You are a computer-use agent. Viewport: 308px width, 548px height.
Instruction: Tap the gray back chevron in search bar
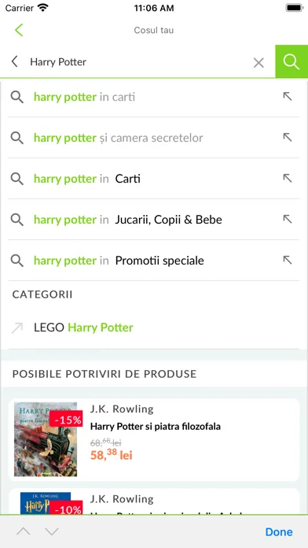[x=15, y=61]
